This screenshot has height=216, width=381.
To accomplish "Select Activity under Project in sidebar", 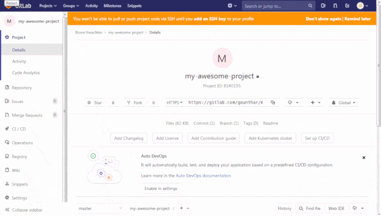I will [19, 61].
